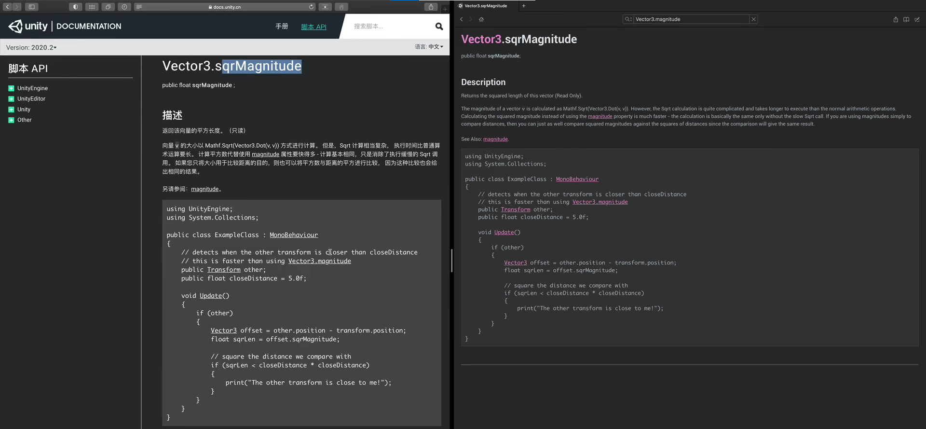Expand the Unity tree node
Image resolution: width=926 pixels, height=429 pixels.
(11, 110)
